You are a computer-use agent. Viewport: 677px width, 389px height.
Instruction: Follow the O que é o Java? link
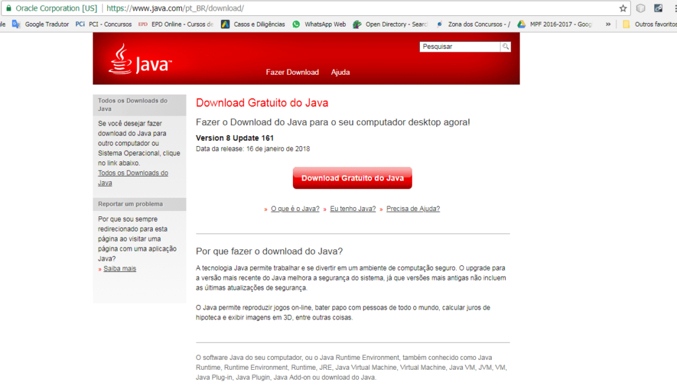pos(295,209)
